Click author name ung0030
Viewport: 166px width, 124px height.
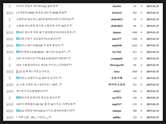click(x=117, y=45)
